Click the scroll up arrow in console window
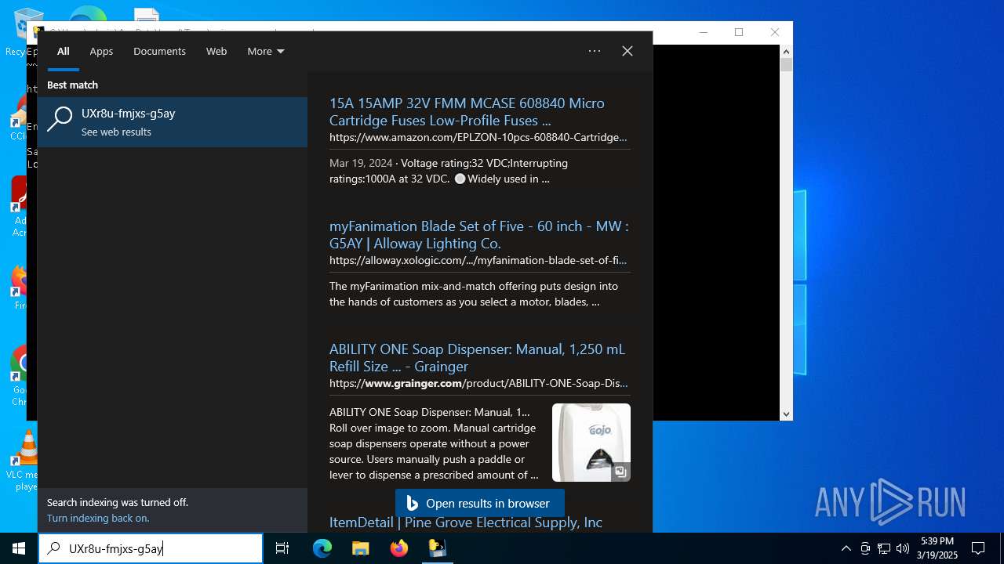The image size is (1004, 564). 786,52
